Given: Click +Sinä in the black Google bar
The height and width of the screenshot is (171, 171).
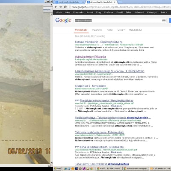Looking at the screenshot, I should click(x=59, y=12).
